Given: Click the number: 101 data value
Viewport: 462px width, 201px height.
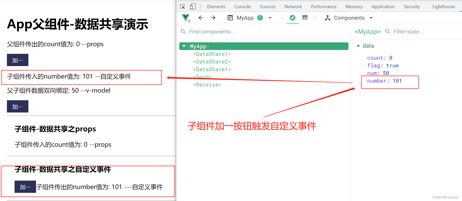Looking at the screenshot, I should pyautogui.click(x=384, y=81).
